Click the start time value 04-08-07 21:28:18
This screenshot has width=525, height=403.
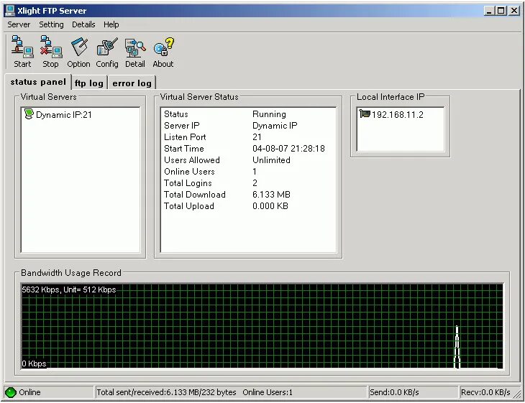288,148
